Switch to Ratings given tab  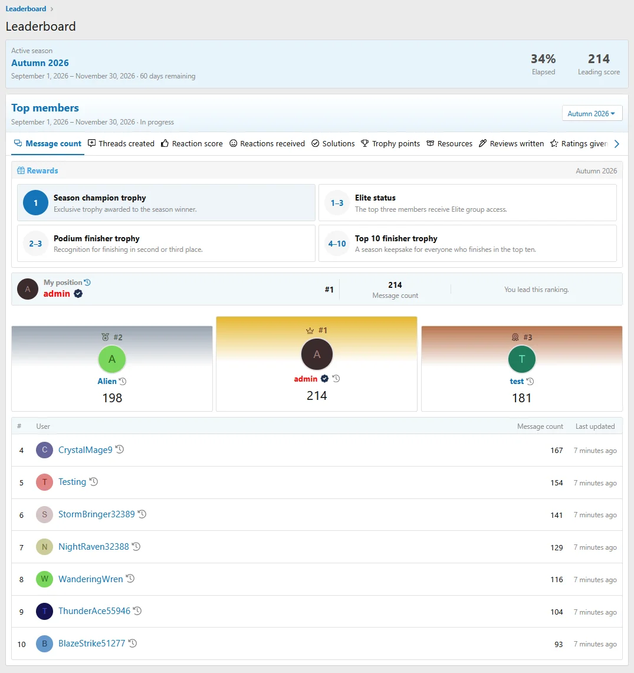click(579, 143)
